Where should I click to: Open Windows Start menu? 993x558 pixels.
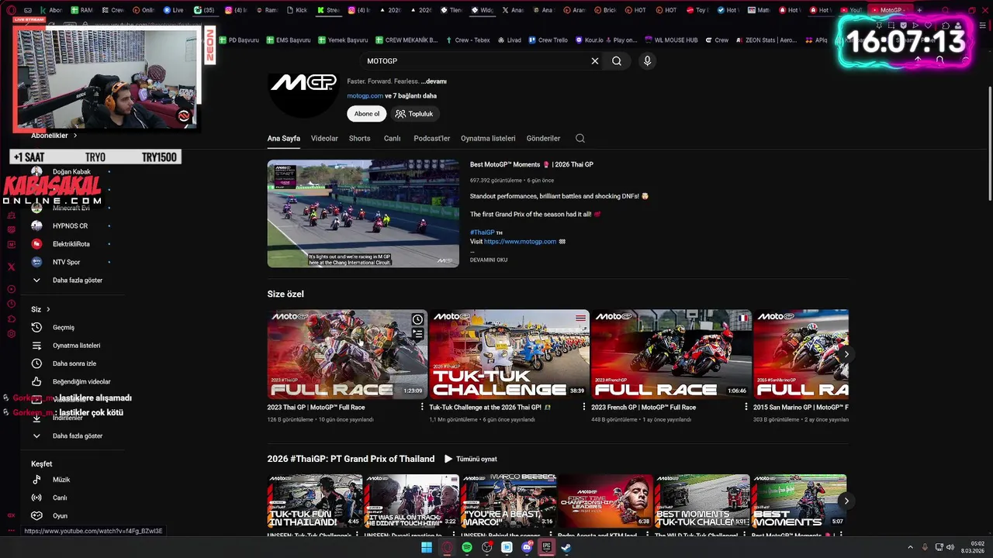pos(427,547)
